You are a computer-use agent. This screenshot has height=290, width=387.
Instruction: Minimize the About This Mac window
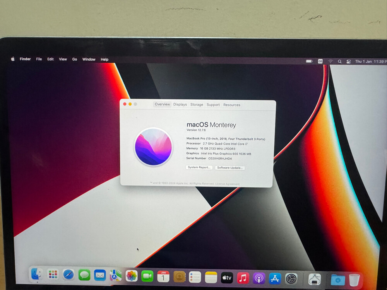[130, 104]
